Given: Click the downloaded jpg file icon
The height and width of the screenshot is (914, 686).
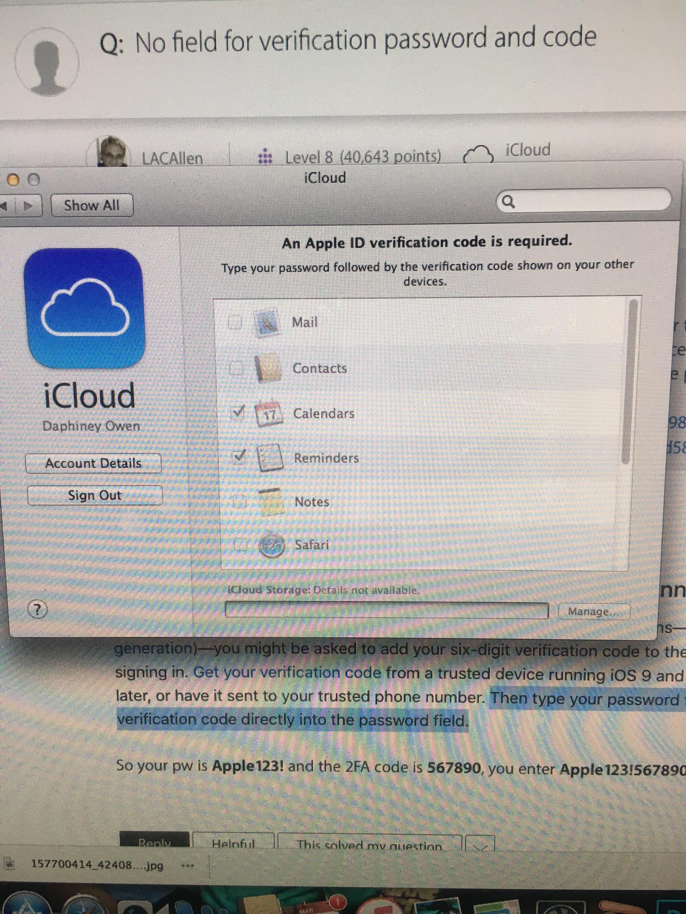Looking at the screenshot, I should (9, 864).
